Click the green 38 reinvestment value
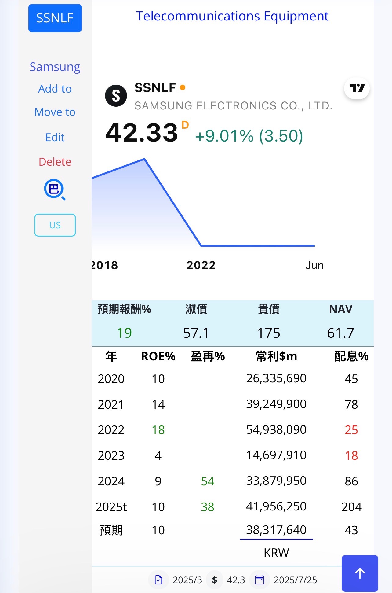The image size is (392, 593). (208, 507)
